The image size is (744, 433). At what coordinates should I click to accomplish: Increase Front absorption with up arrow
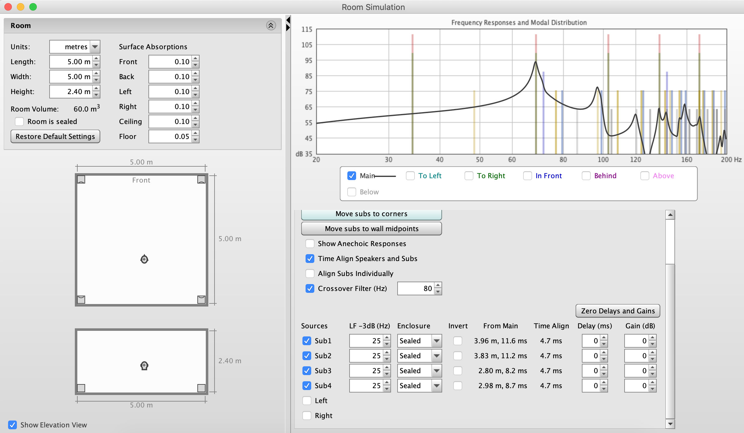point(196,59)
